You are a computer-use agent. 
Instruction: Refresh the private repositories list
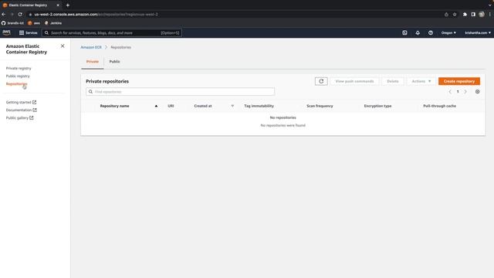(321, 81)
